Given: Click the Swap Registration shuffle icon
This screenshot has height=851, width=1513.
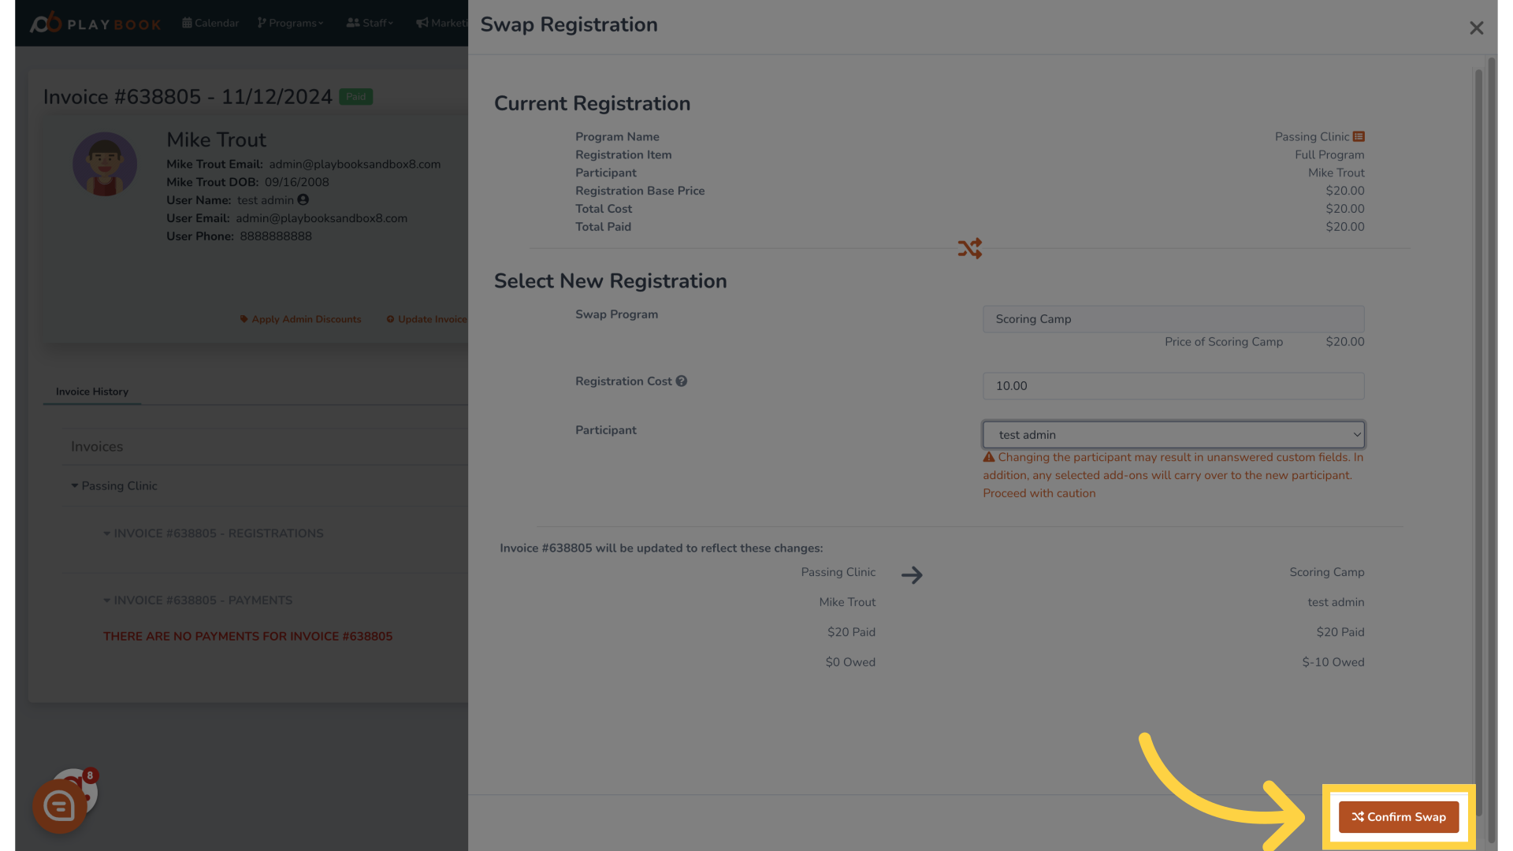Looking at the screenshot, I should click(x=968, y=248).
